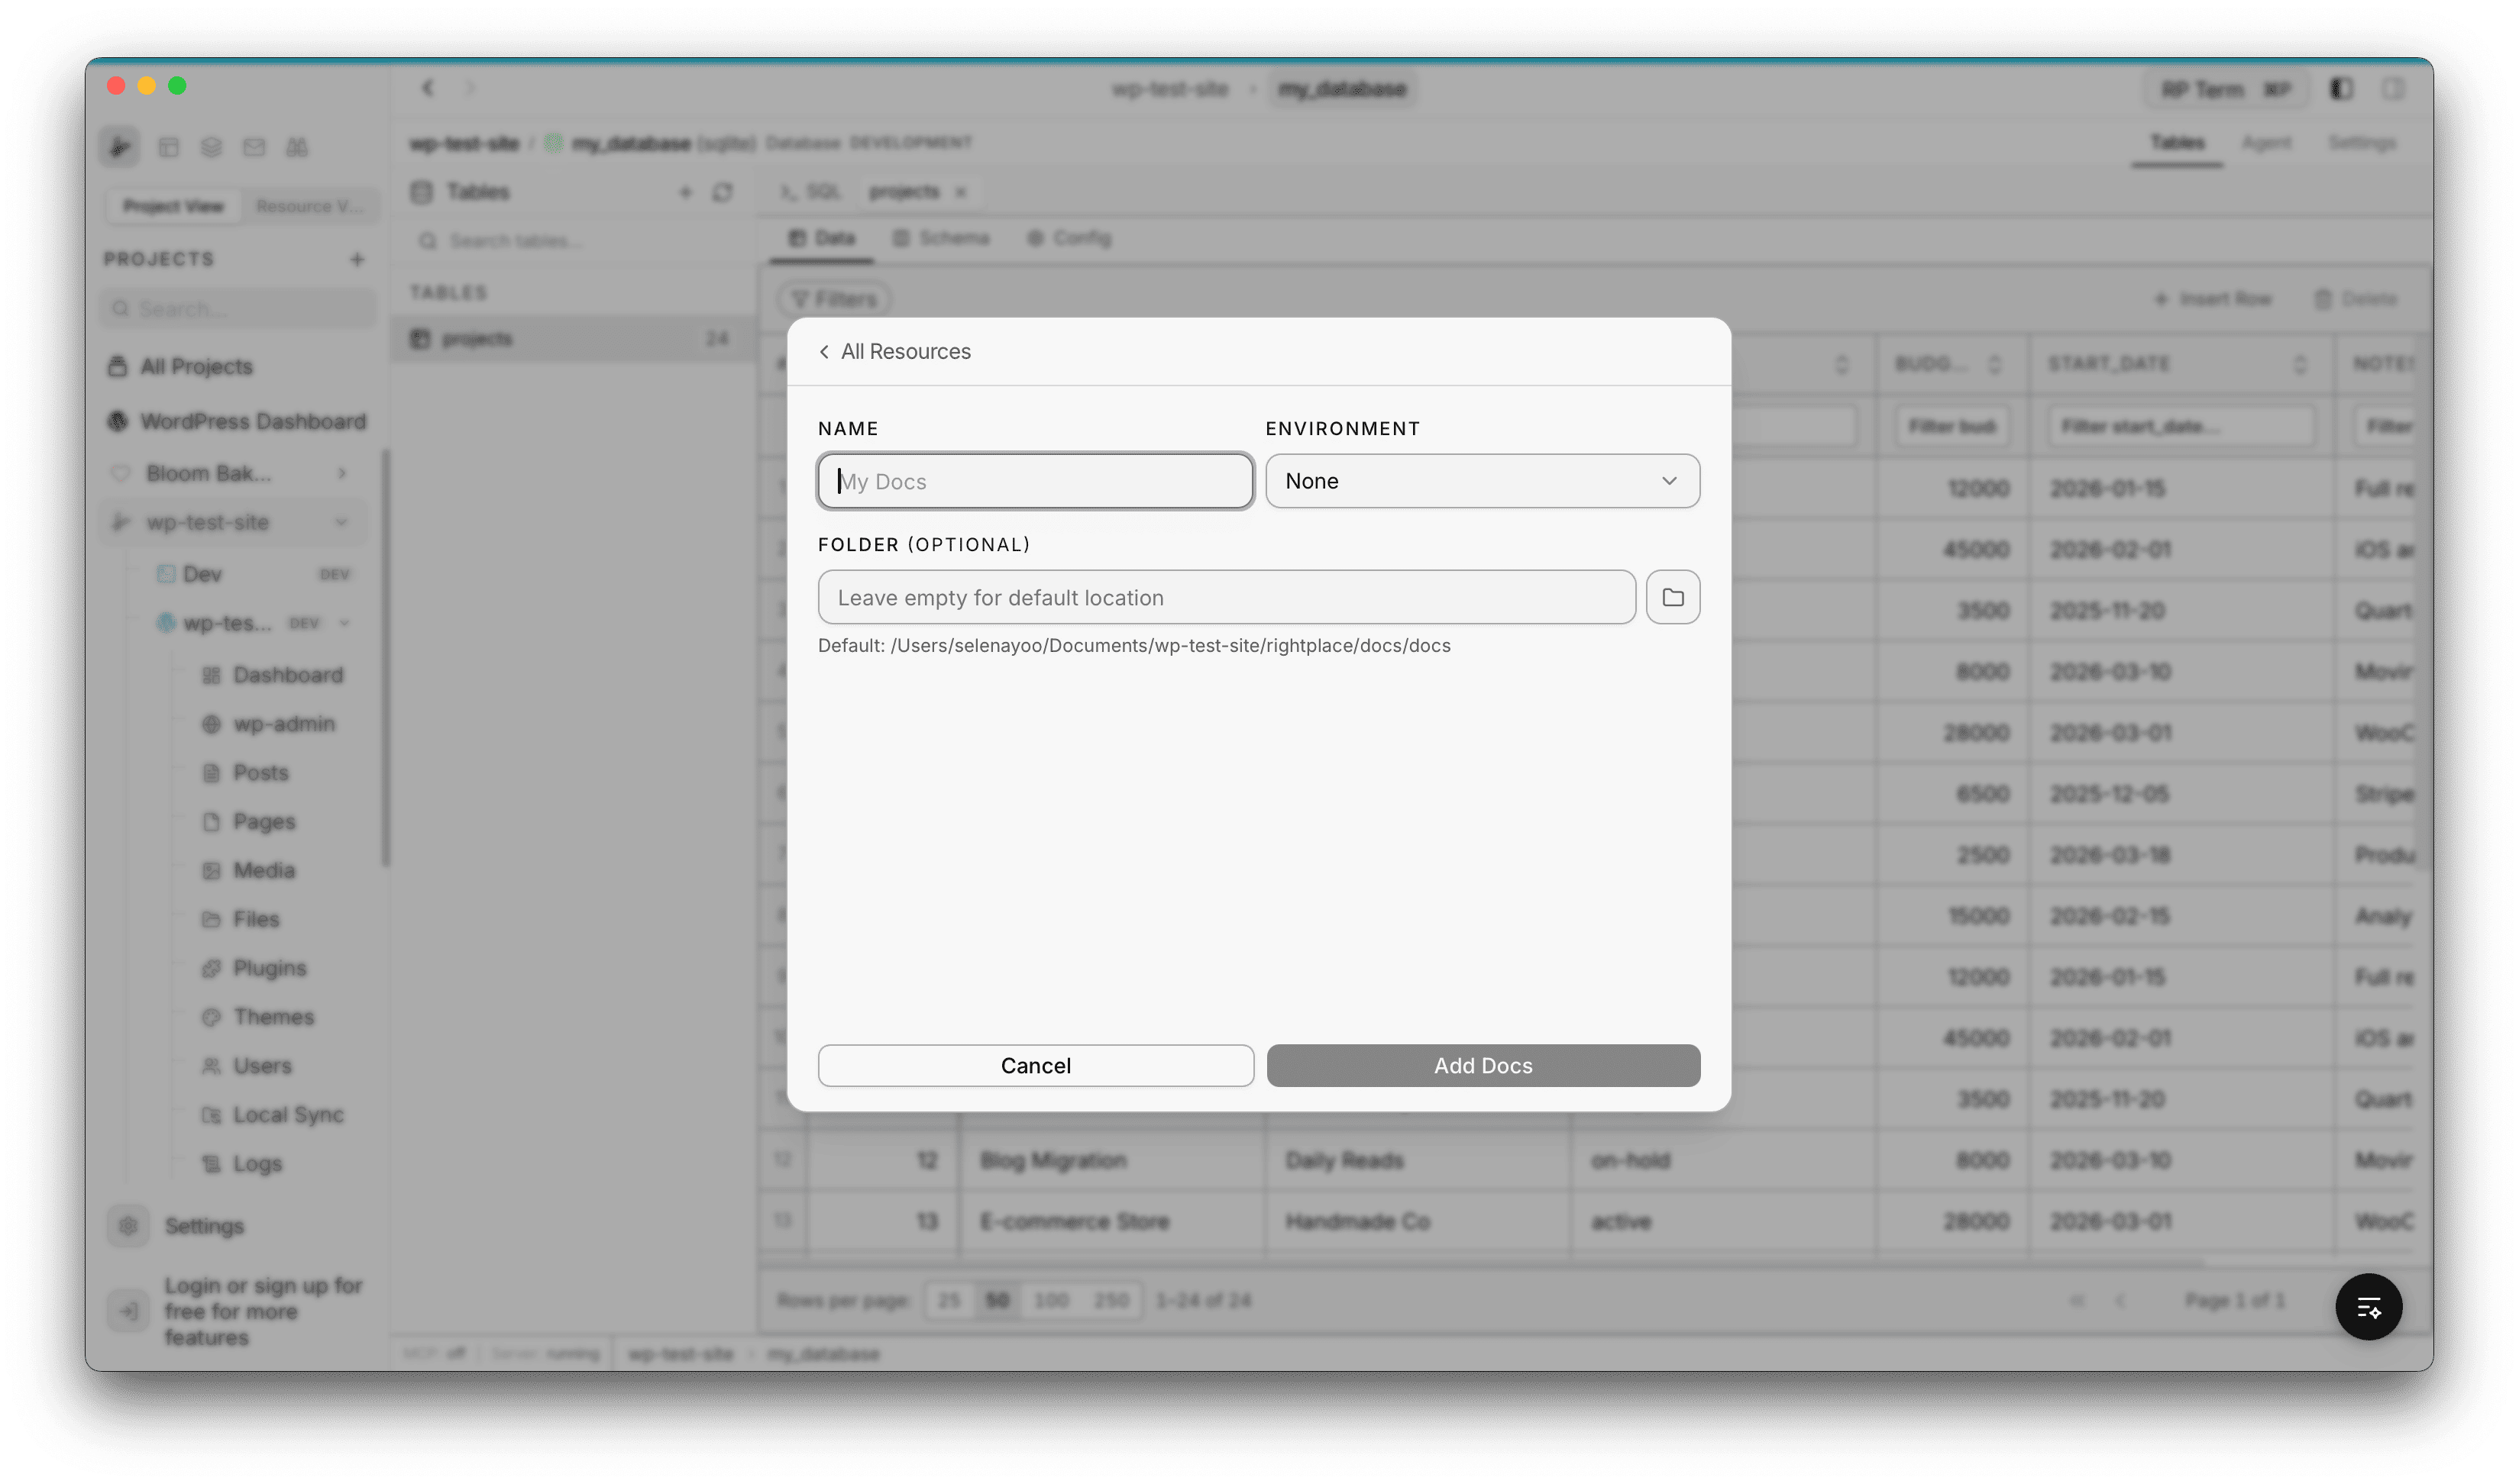The image size is (2519, 1484).
Task: Cancel the Add Docs dialog
Action: tap(1034, 1065)
